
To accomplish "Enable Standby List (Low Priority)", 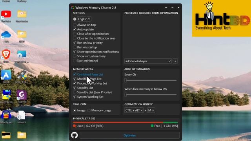I will click(75, 92).
